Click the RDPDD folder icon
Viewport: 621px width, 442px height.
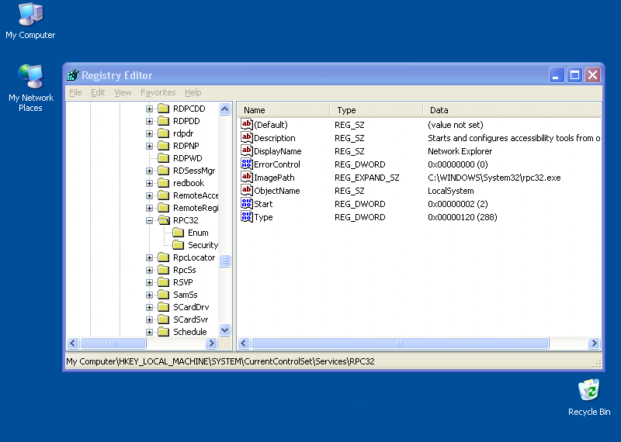coord(164,121)
